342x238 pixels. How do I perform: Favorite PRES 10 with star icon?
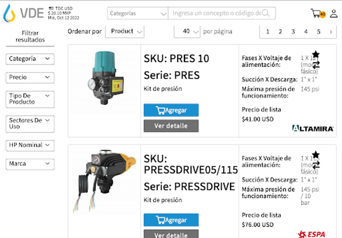[x=316, y=54]
